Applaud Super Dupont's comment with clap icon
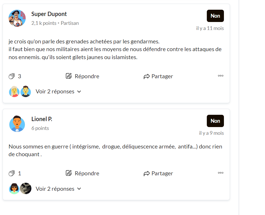The image size is (265, 215). coord(12,76)
